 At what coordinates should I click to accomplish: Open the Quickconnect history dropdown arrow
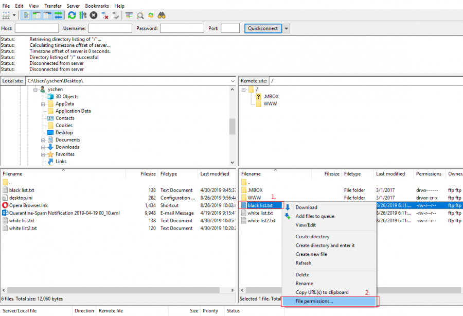287,28
